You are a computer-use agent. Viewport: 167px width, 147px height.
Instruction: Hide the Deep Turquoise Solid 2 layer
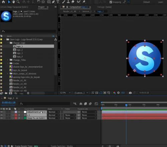1,118
